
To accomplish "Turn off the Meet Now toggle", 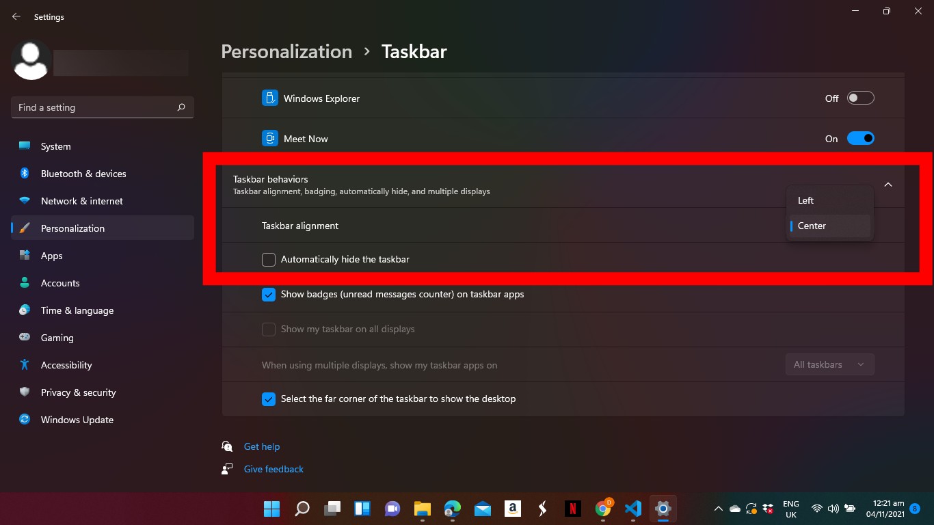I will [860, 138].
